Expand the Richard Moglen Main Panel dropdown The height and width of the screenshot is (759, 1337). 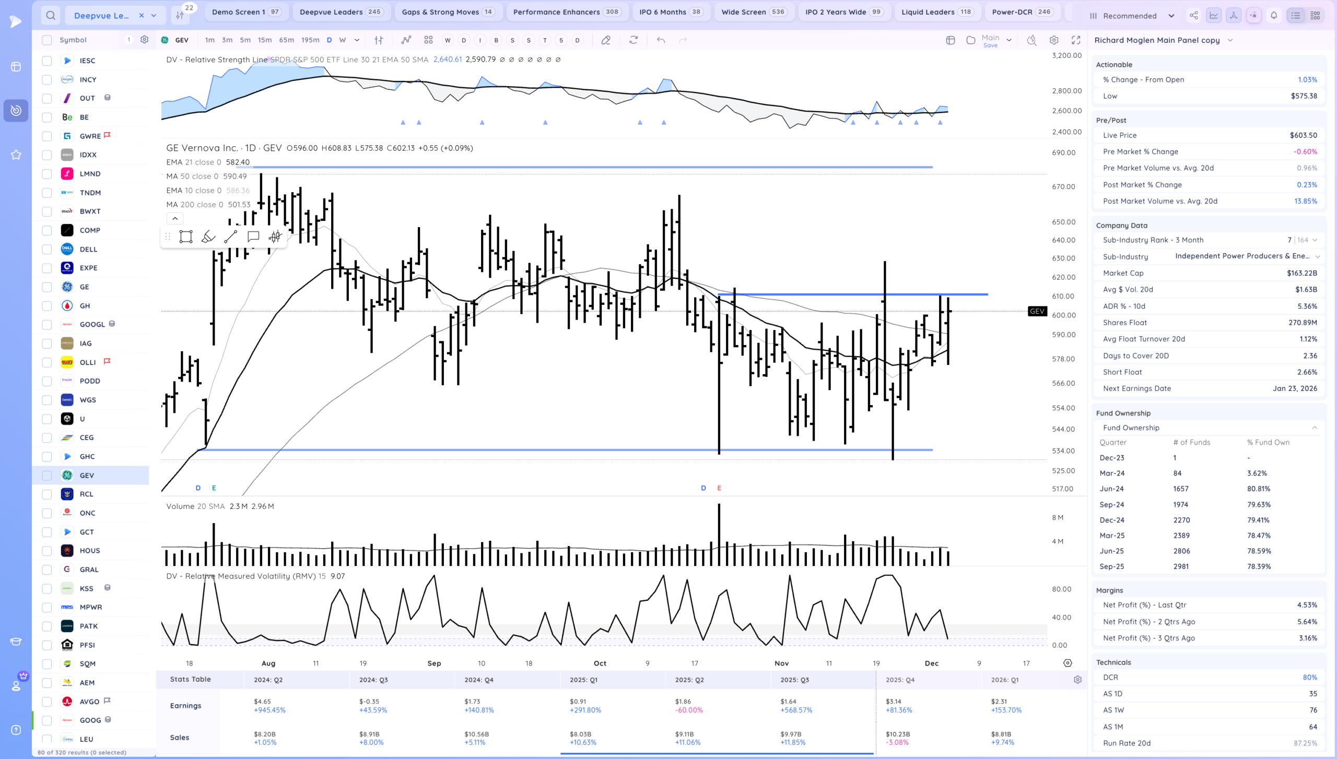coord(1230,40)
